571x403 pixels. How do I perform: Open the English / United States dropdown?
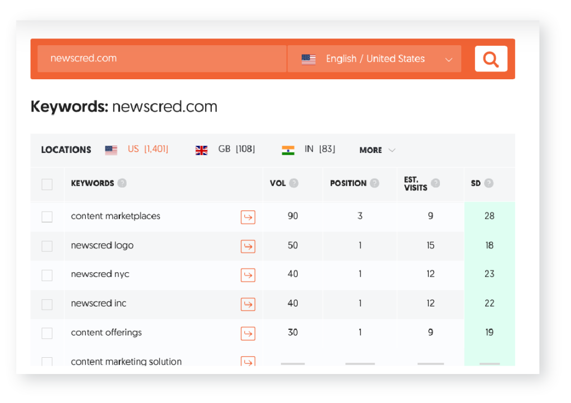pyautogui.click(x=375, y=59)
